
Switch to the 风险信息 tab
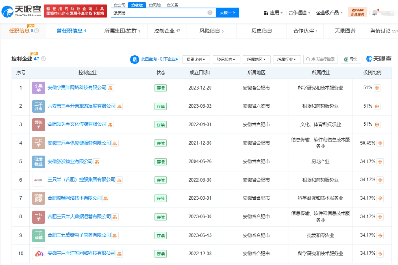(x=211, y=31)
